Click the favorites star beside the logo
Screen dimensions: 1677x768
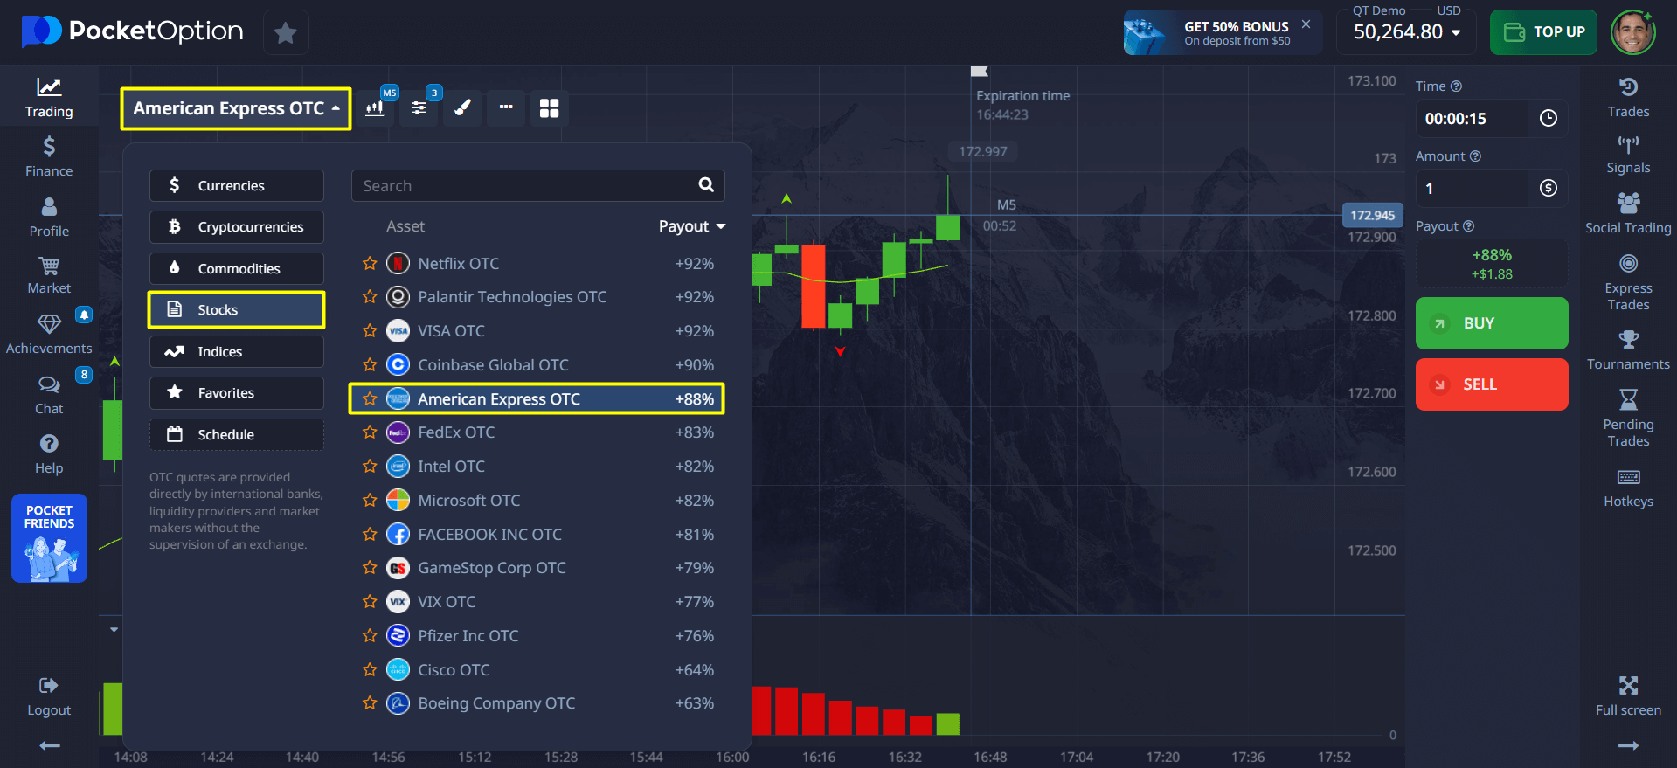pos(285,33)
